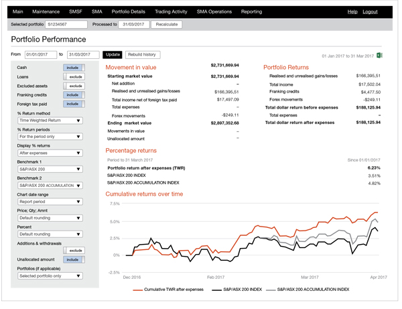Click Total income $17,502.04 value
402x309 pixels.
point(369,84)
